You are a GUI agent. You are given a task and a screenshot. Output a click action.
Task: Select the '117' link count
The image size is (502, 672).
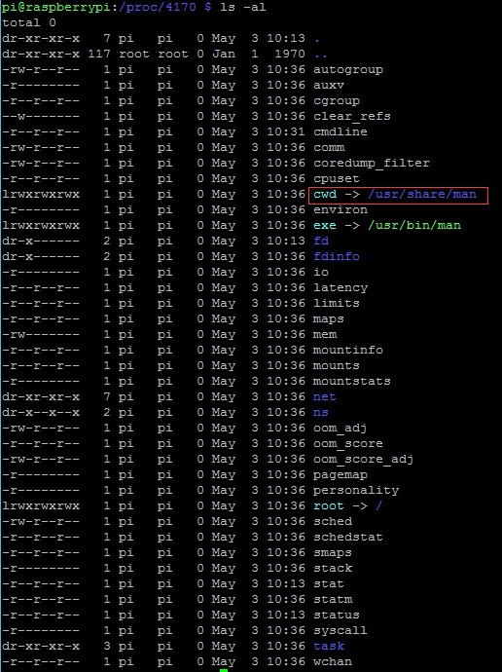point(99,54)
